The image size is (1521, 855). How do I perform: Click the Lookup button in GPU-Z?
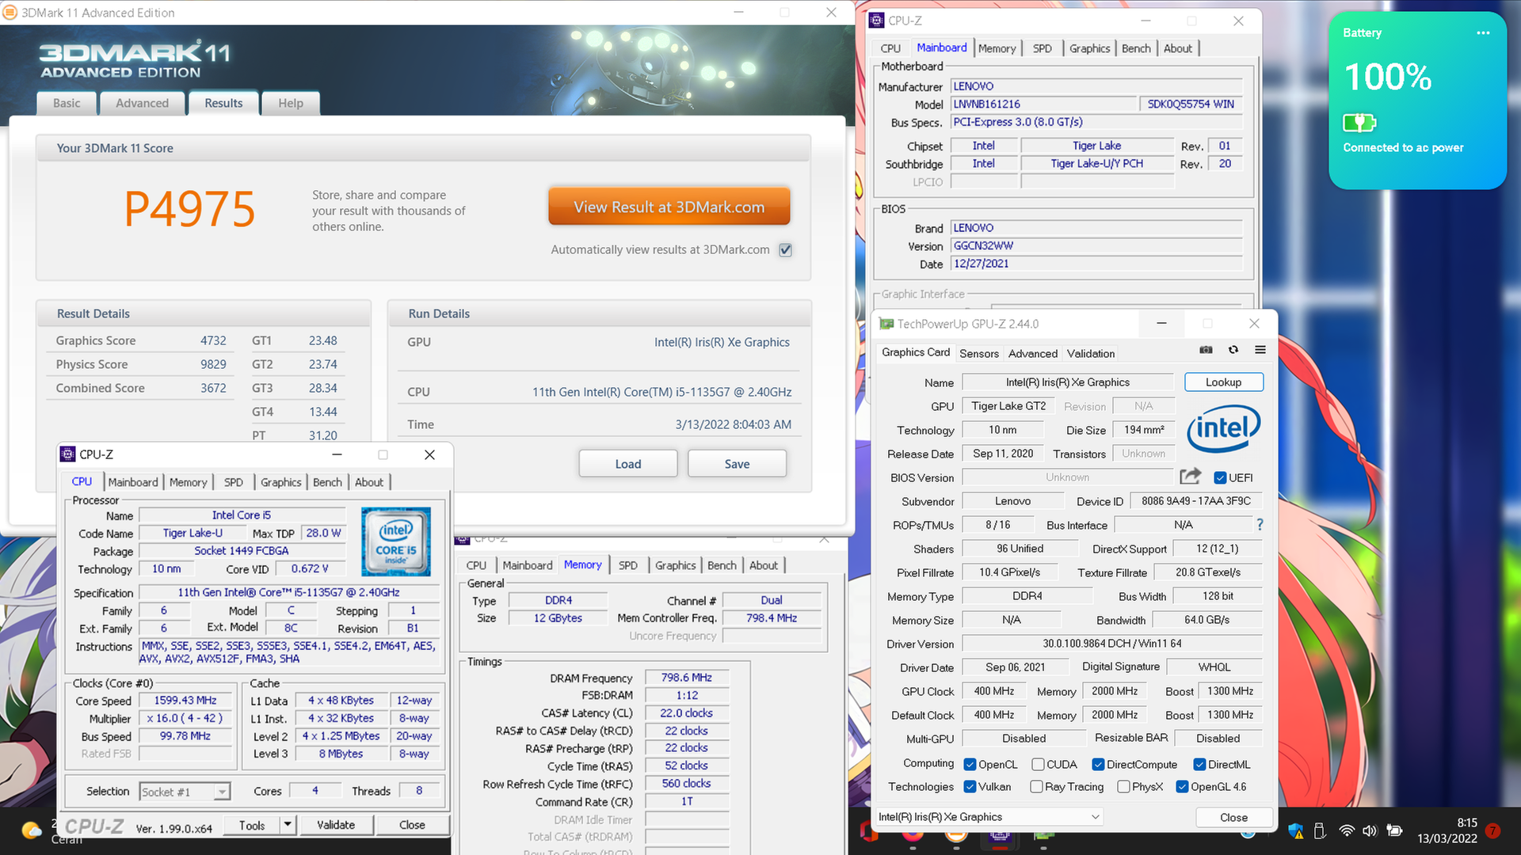1223,382
